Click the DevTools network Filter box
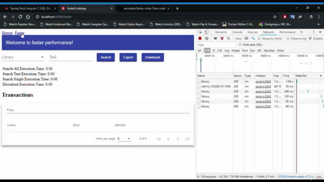The width and height of the screenshot is (324, 182). (216, 45)
